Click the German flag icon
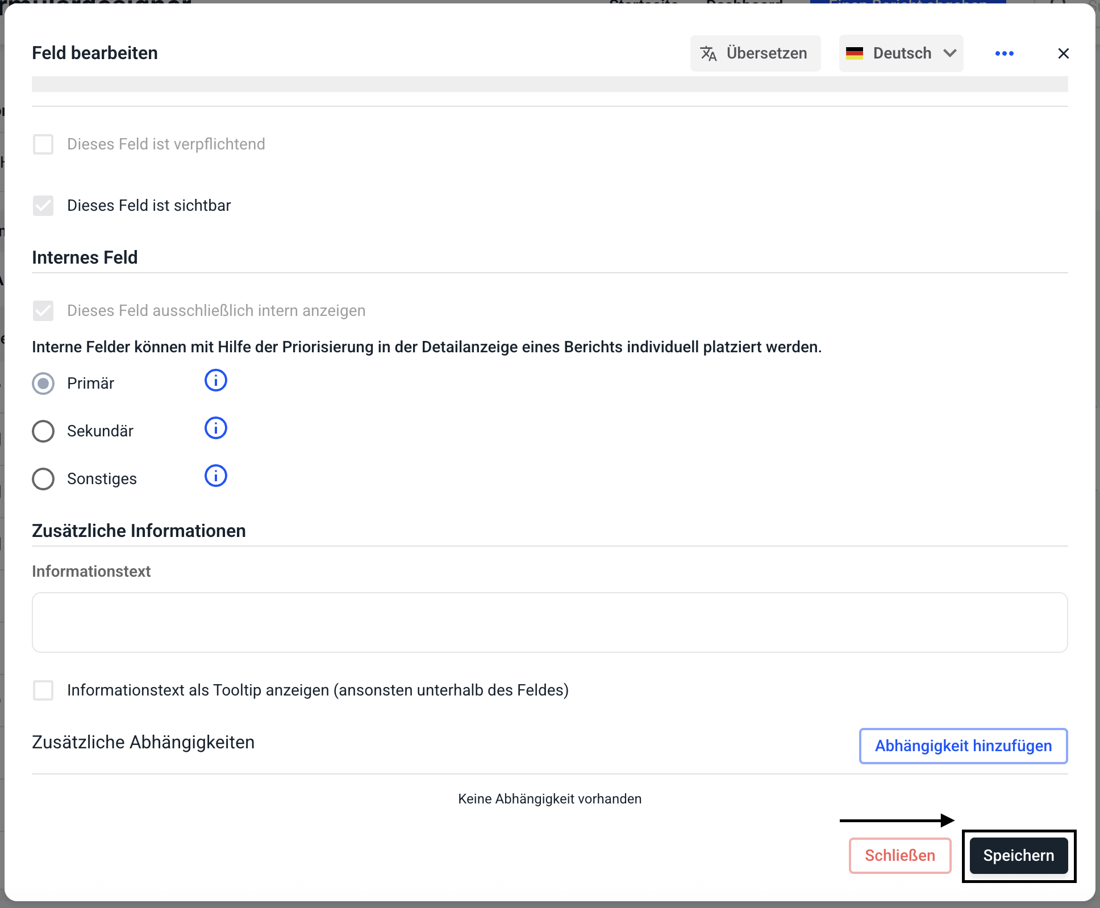The width and height of the screenshot is (1100, 908). coord(854,53)
